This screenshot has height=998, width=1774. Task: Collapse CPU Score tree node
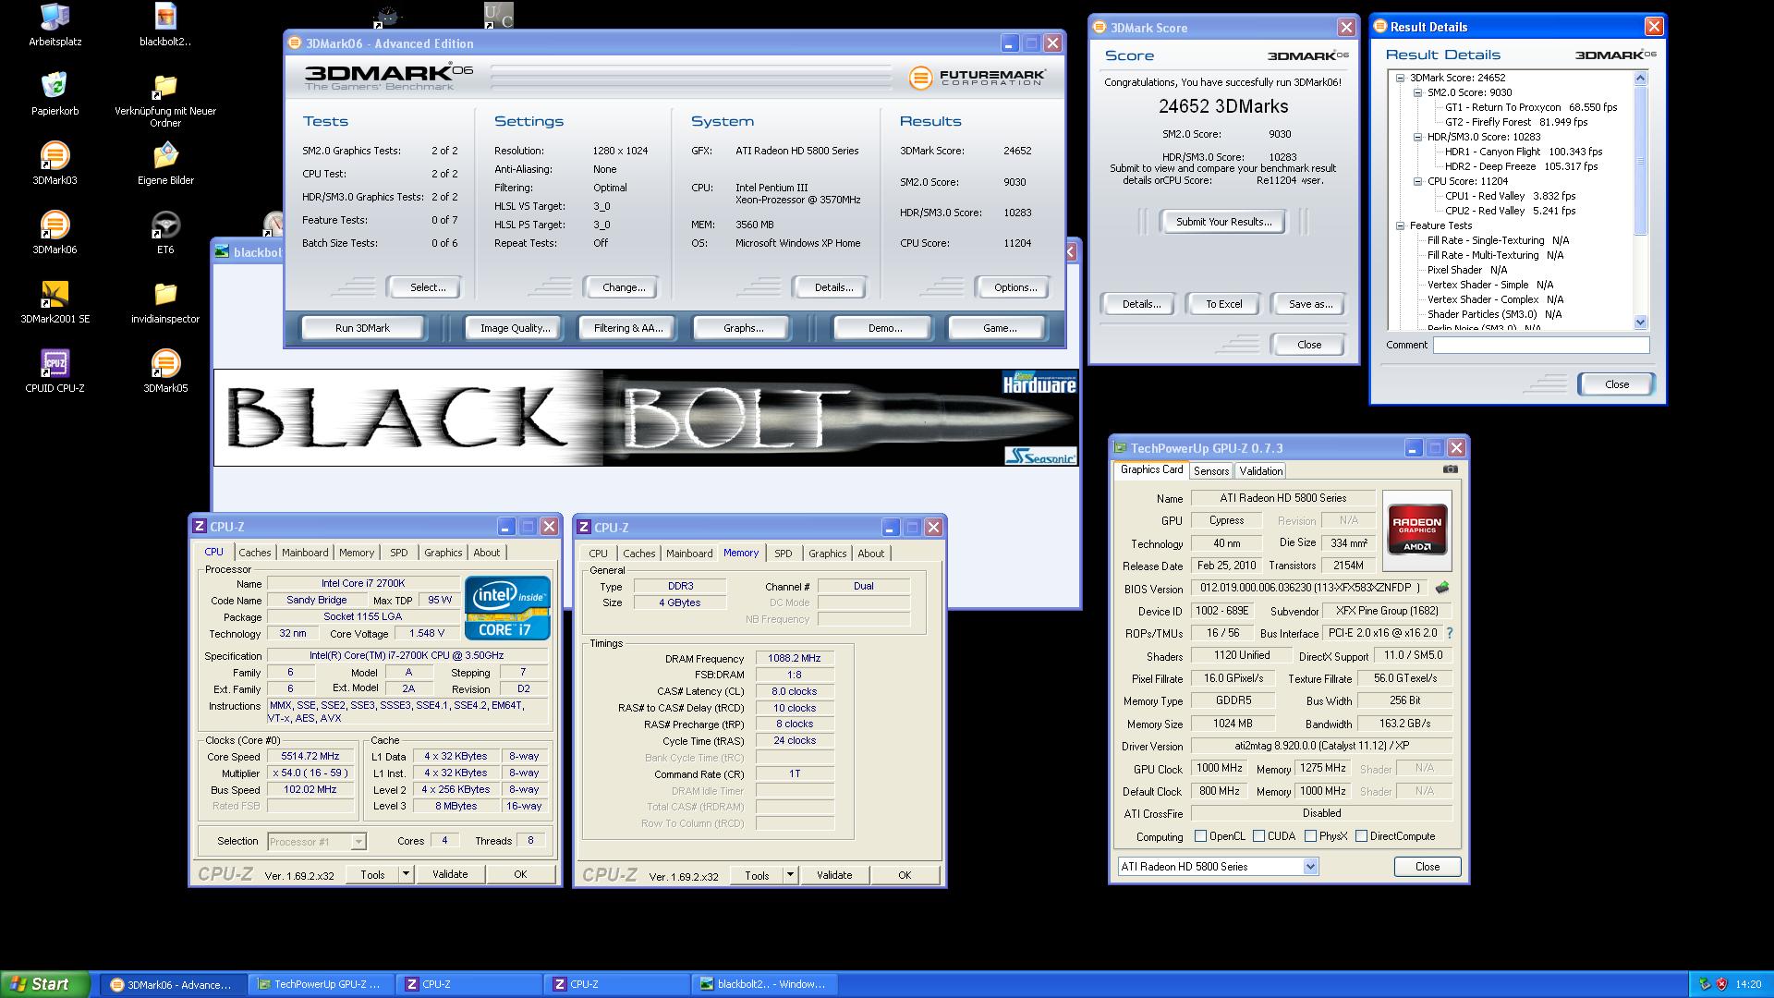(1418, 182)
